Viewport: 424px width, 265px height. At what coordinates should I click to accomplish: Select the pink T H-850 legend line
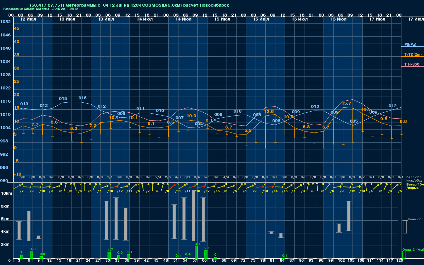(412, 67)
